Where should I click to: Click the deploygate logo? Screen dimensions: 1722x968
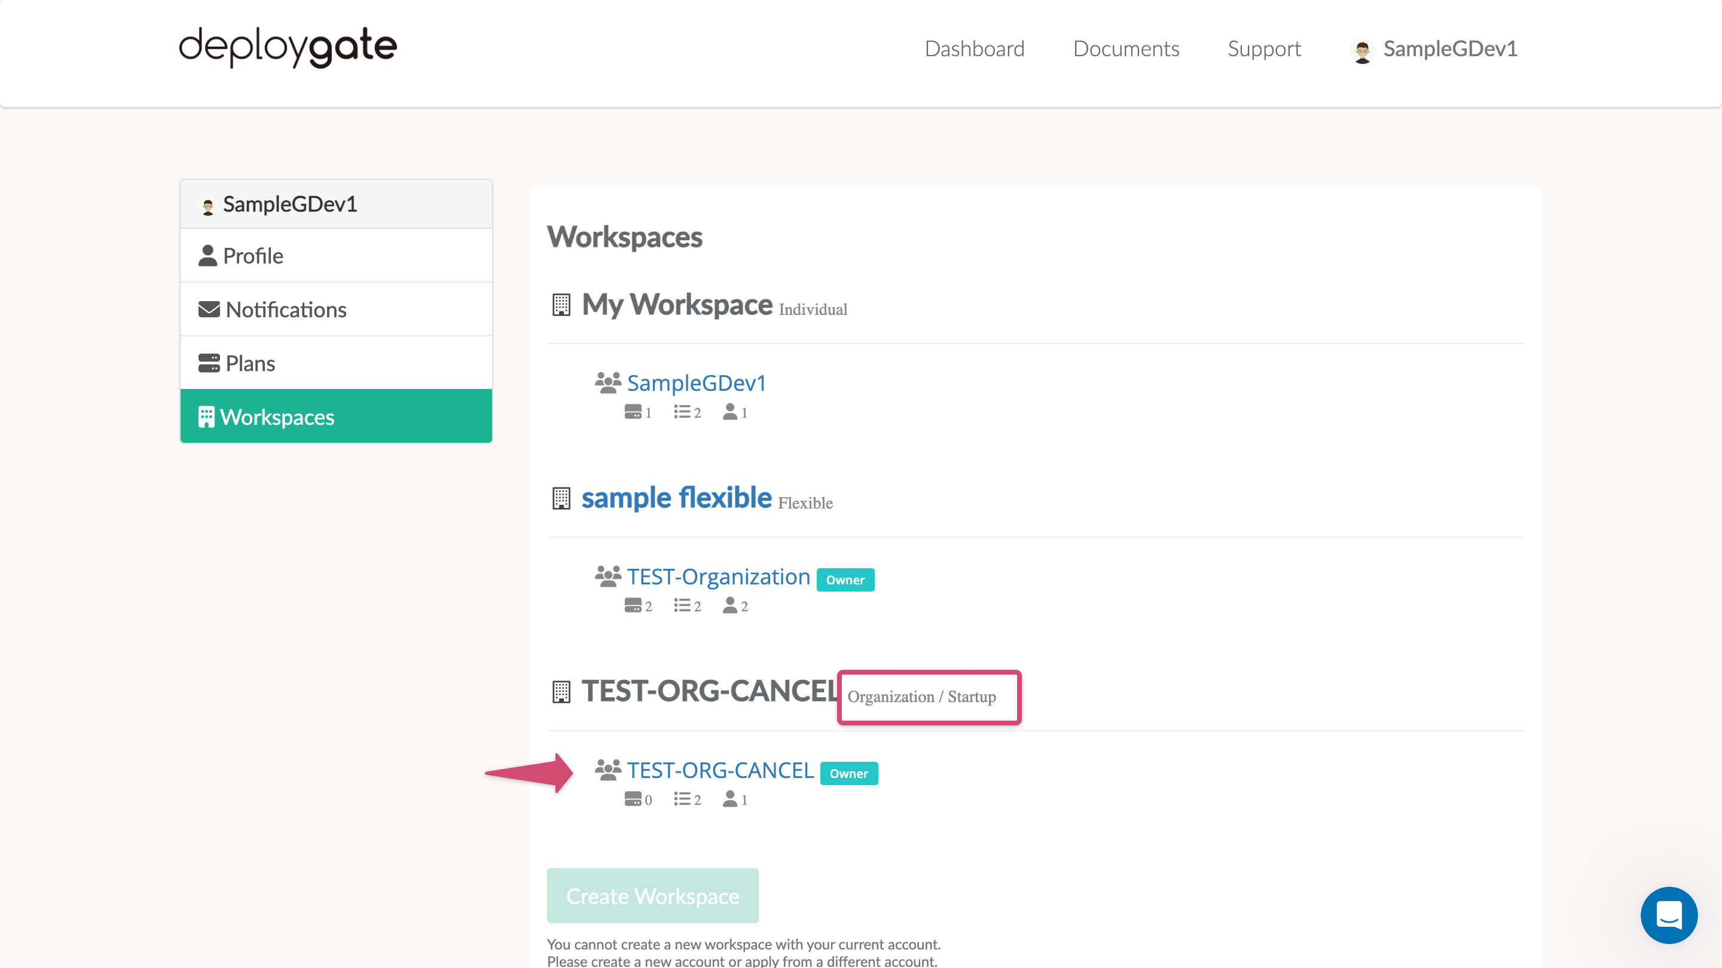click(x=287, y=47)
